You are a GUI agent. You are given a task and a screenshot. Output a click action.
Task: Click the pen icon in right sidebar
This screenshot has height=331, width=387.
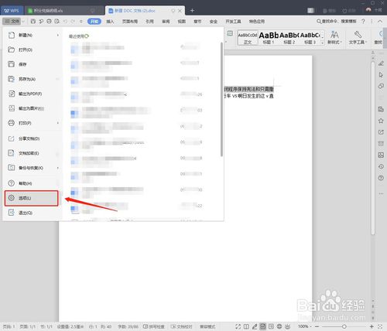pyautogui.click(x=381, y=63)
